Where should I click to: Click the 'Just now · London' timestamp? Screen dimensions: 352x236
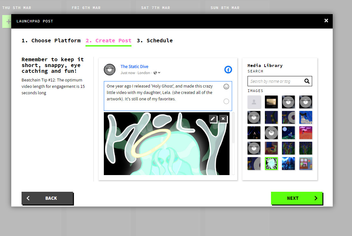pos(135,73)
